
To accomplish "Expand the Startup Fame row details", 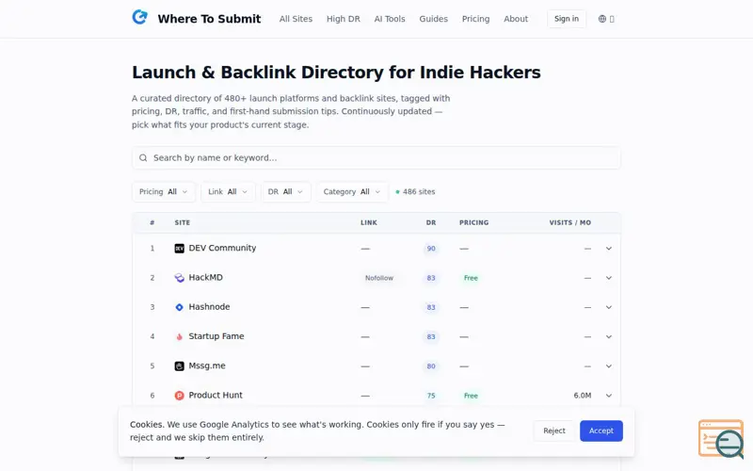I will 608,337.
